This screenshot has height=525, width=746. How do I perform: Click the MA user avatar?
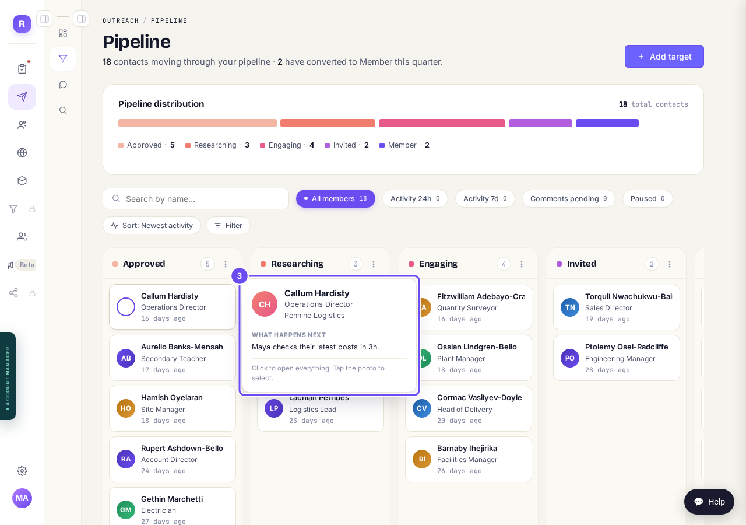pyautogui.click(x=22, y=498)
